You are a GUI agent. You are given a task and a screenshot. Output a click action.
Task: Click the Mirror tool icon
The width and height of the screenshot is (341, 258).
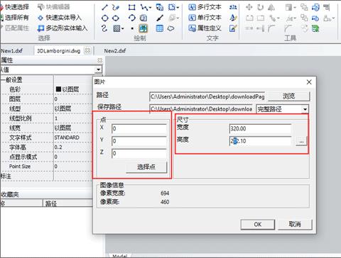point(271,7)
